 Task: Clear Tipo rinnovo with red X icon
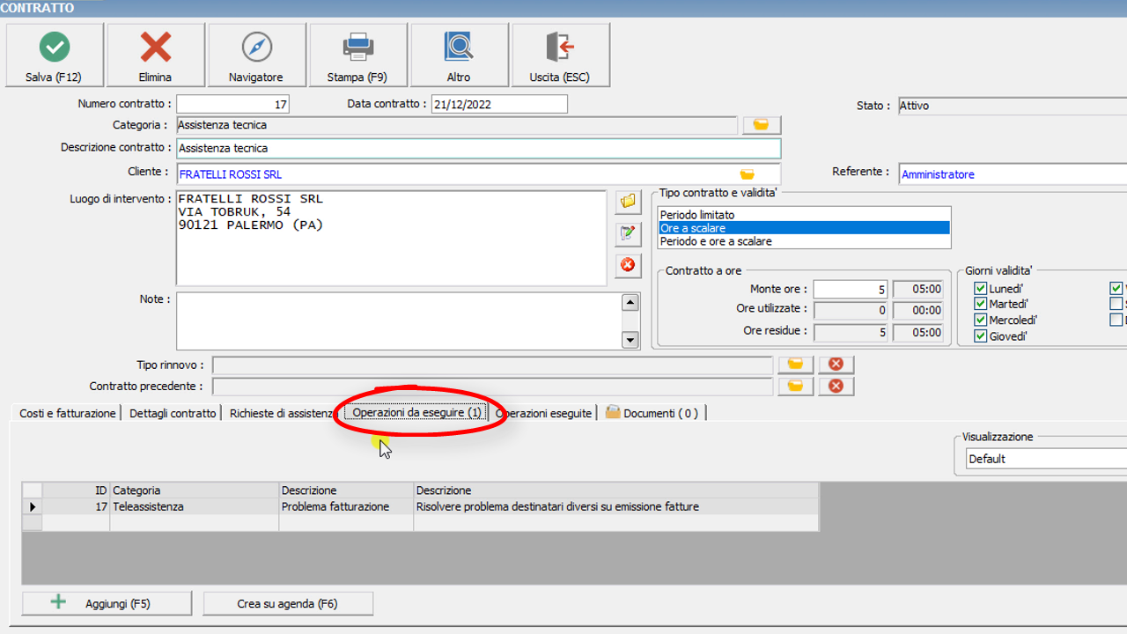pos(836,364)
